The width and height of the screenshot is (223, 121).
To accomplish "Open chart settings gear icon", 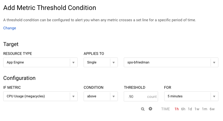I will 150,109.
